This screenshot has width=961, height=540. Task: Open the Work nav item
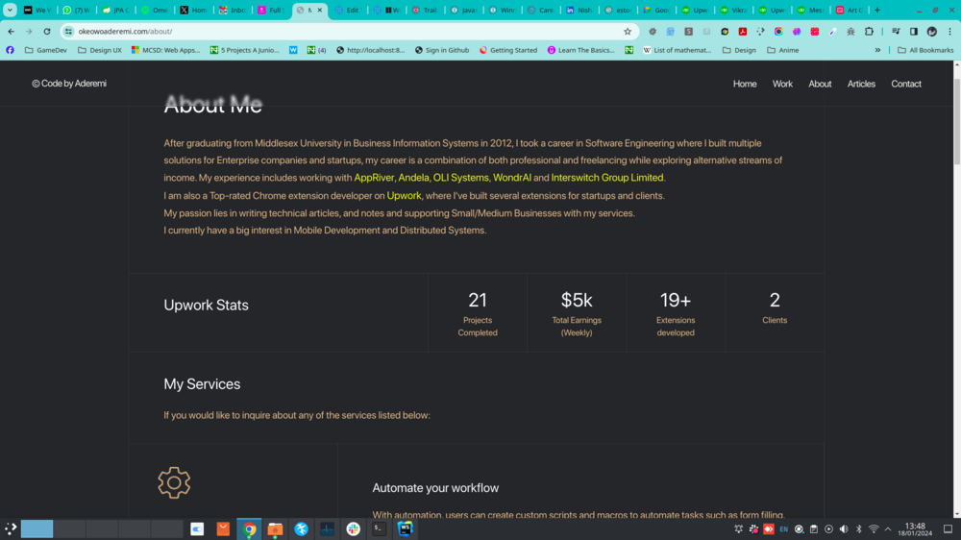(x=782, y=84)
